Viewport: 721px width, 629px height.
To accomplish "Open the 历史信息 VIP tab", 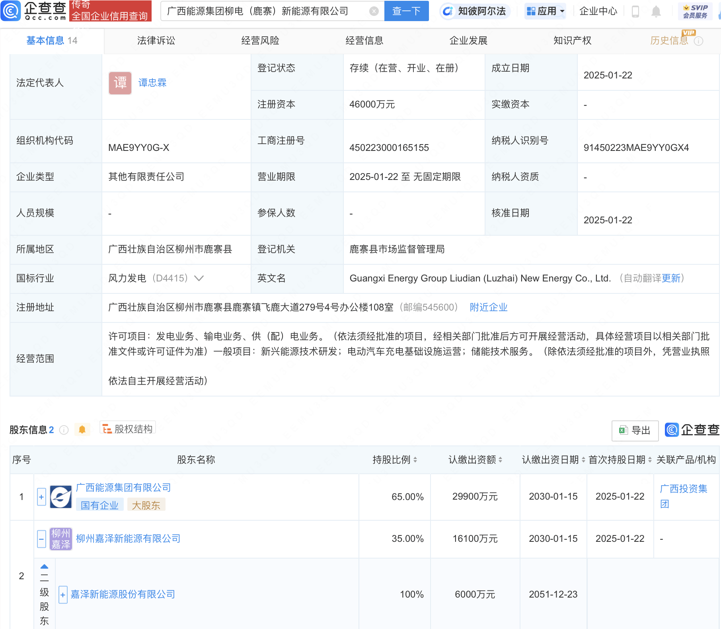I will click(669, 41).
